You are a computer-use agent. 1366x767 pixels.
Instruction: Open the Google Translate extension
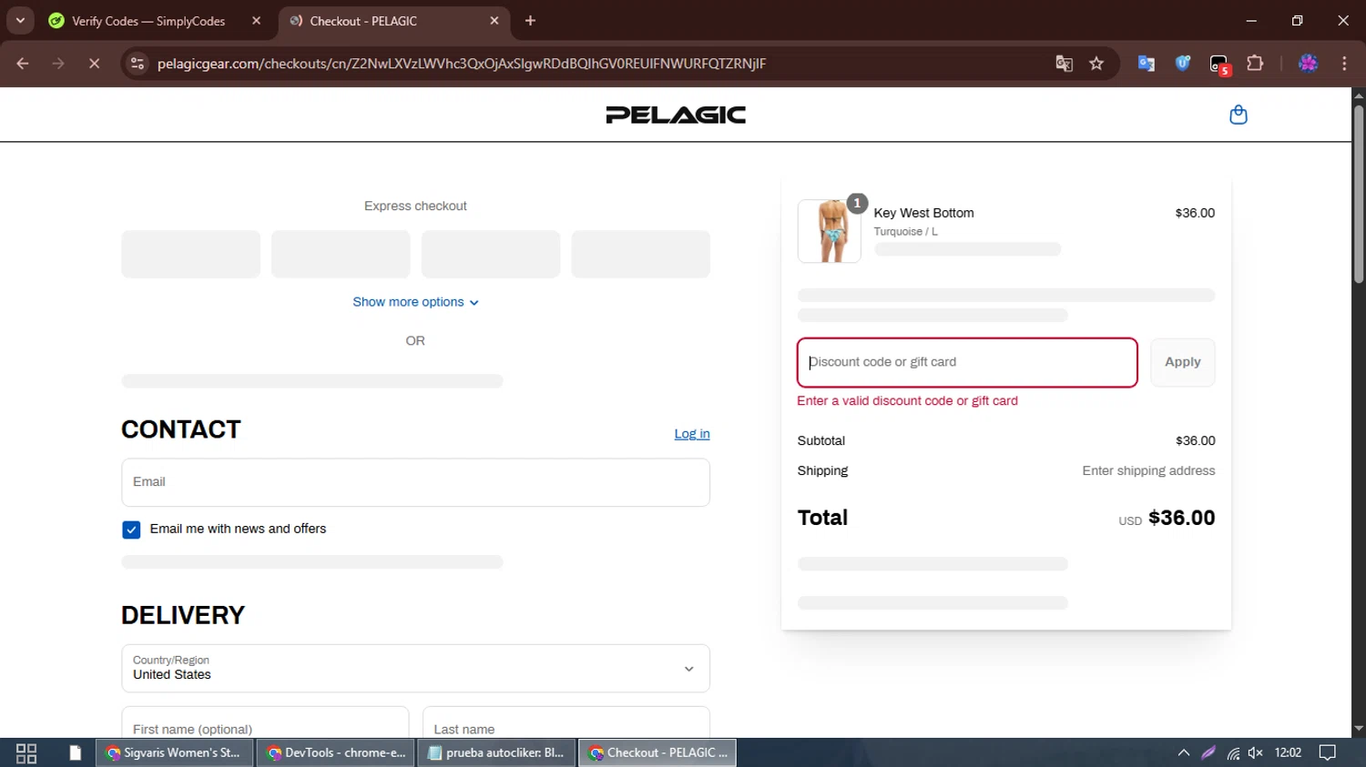1147,64
